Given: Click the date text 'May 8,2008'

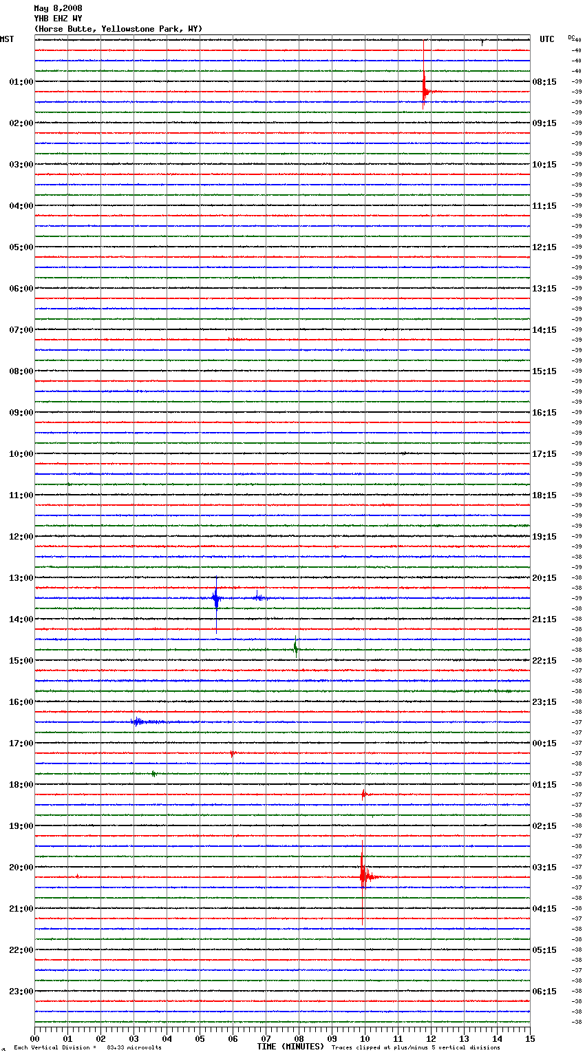Looking at the screenshot, I should pyautogui.click(x=58, y=8).
